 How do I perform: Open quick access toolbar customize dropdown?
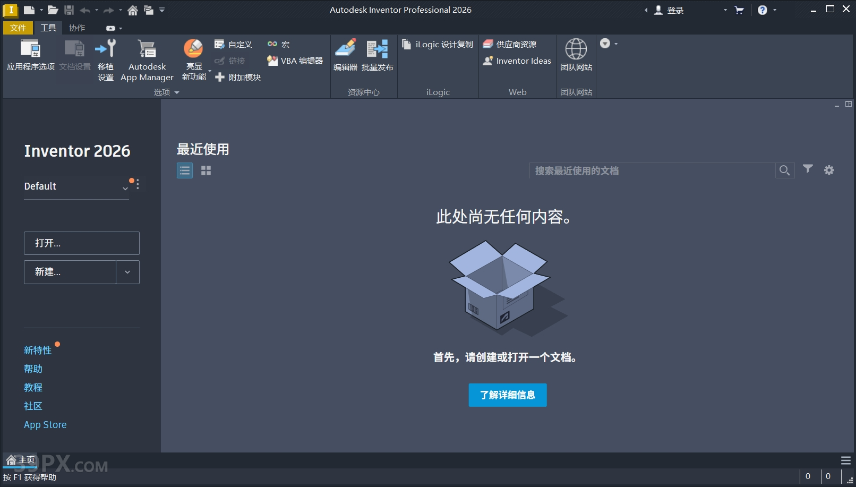[162, 10]
